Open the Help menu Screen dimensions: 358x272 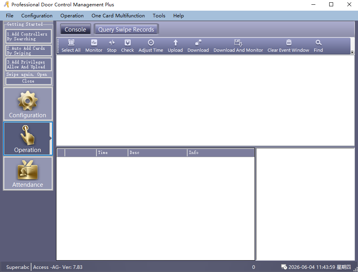pos(178,15)
